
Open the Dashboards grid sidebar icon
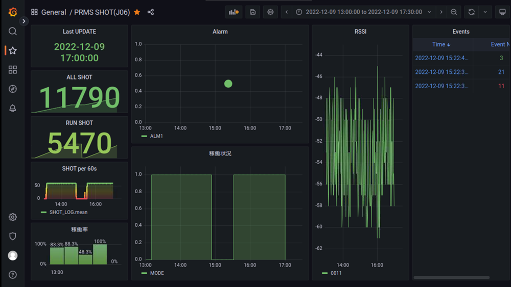(13, 70)
